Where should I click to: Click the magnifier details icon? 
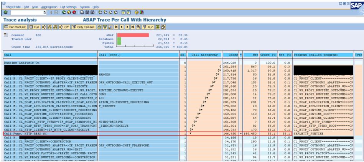coord(138,27)
